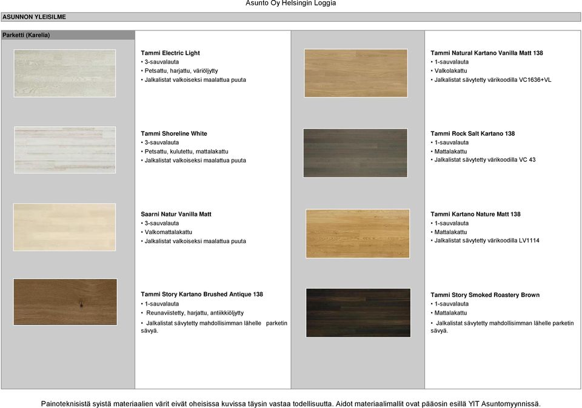Click the Saarni Natur Vanilla Matt sample image
Viewport: 582px width, 408px height.
(64, 227)
